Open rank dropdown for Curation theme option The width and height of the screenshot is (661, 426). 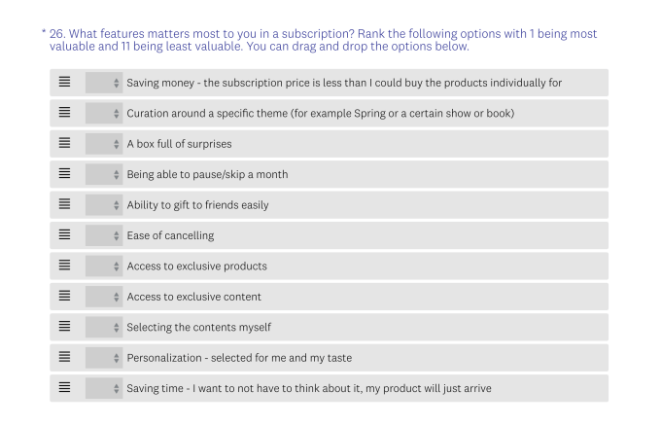point(104,113)
